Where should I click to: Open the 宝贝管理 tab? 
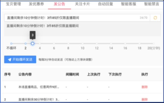click(x=13, y=4)
